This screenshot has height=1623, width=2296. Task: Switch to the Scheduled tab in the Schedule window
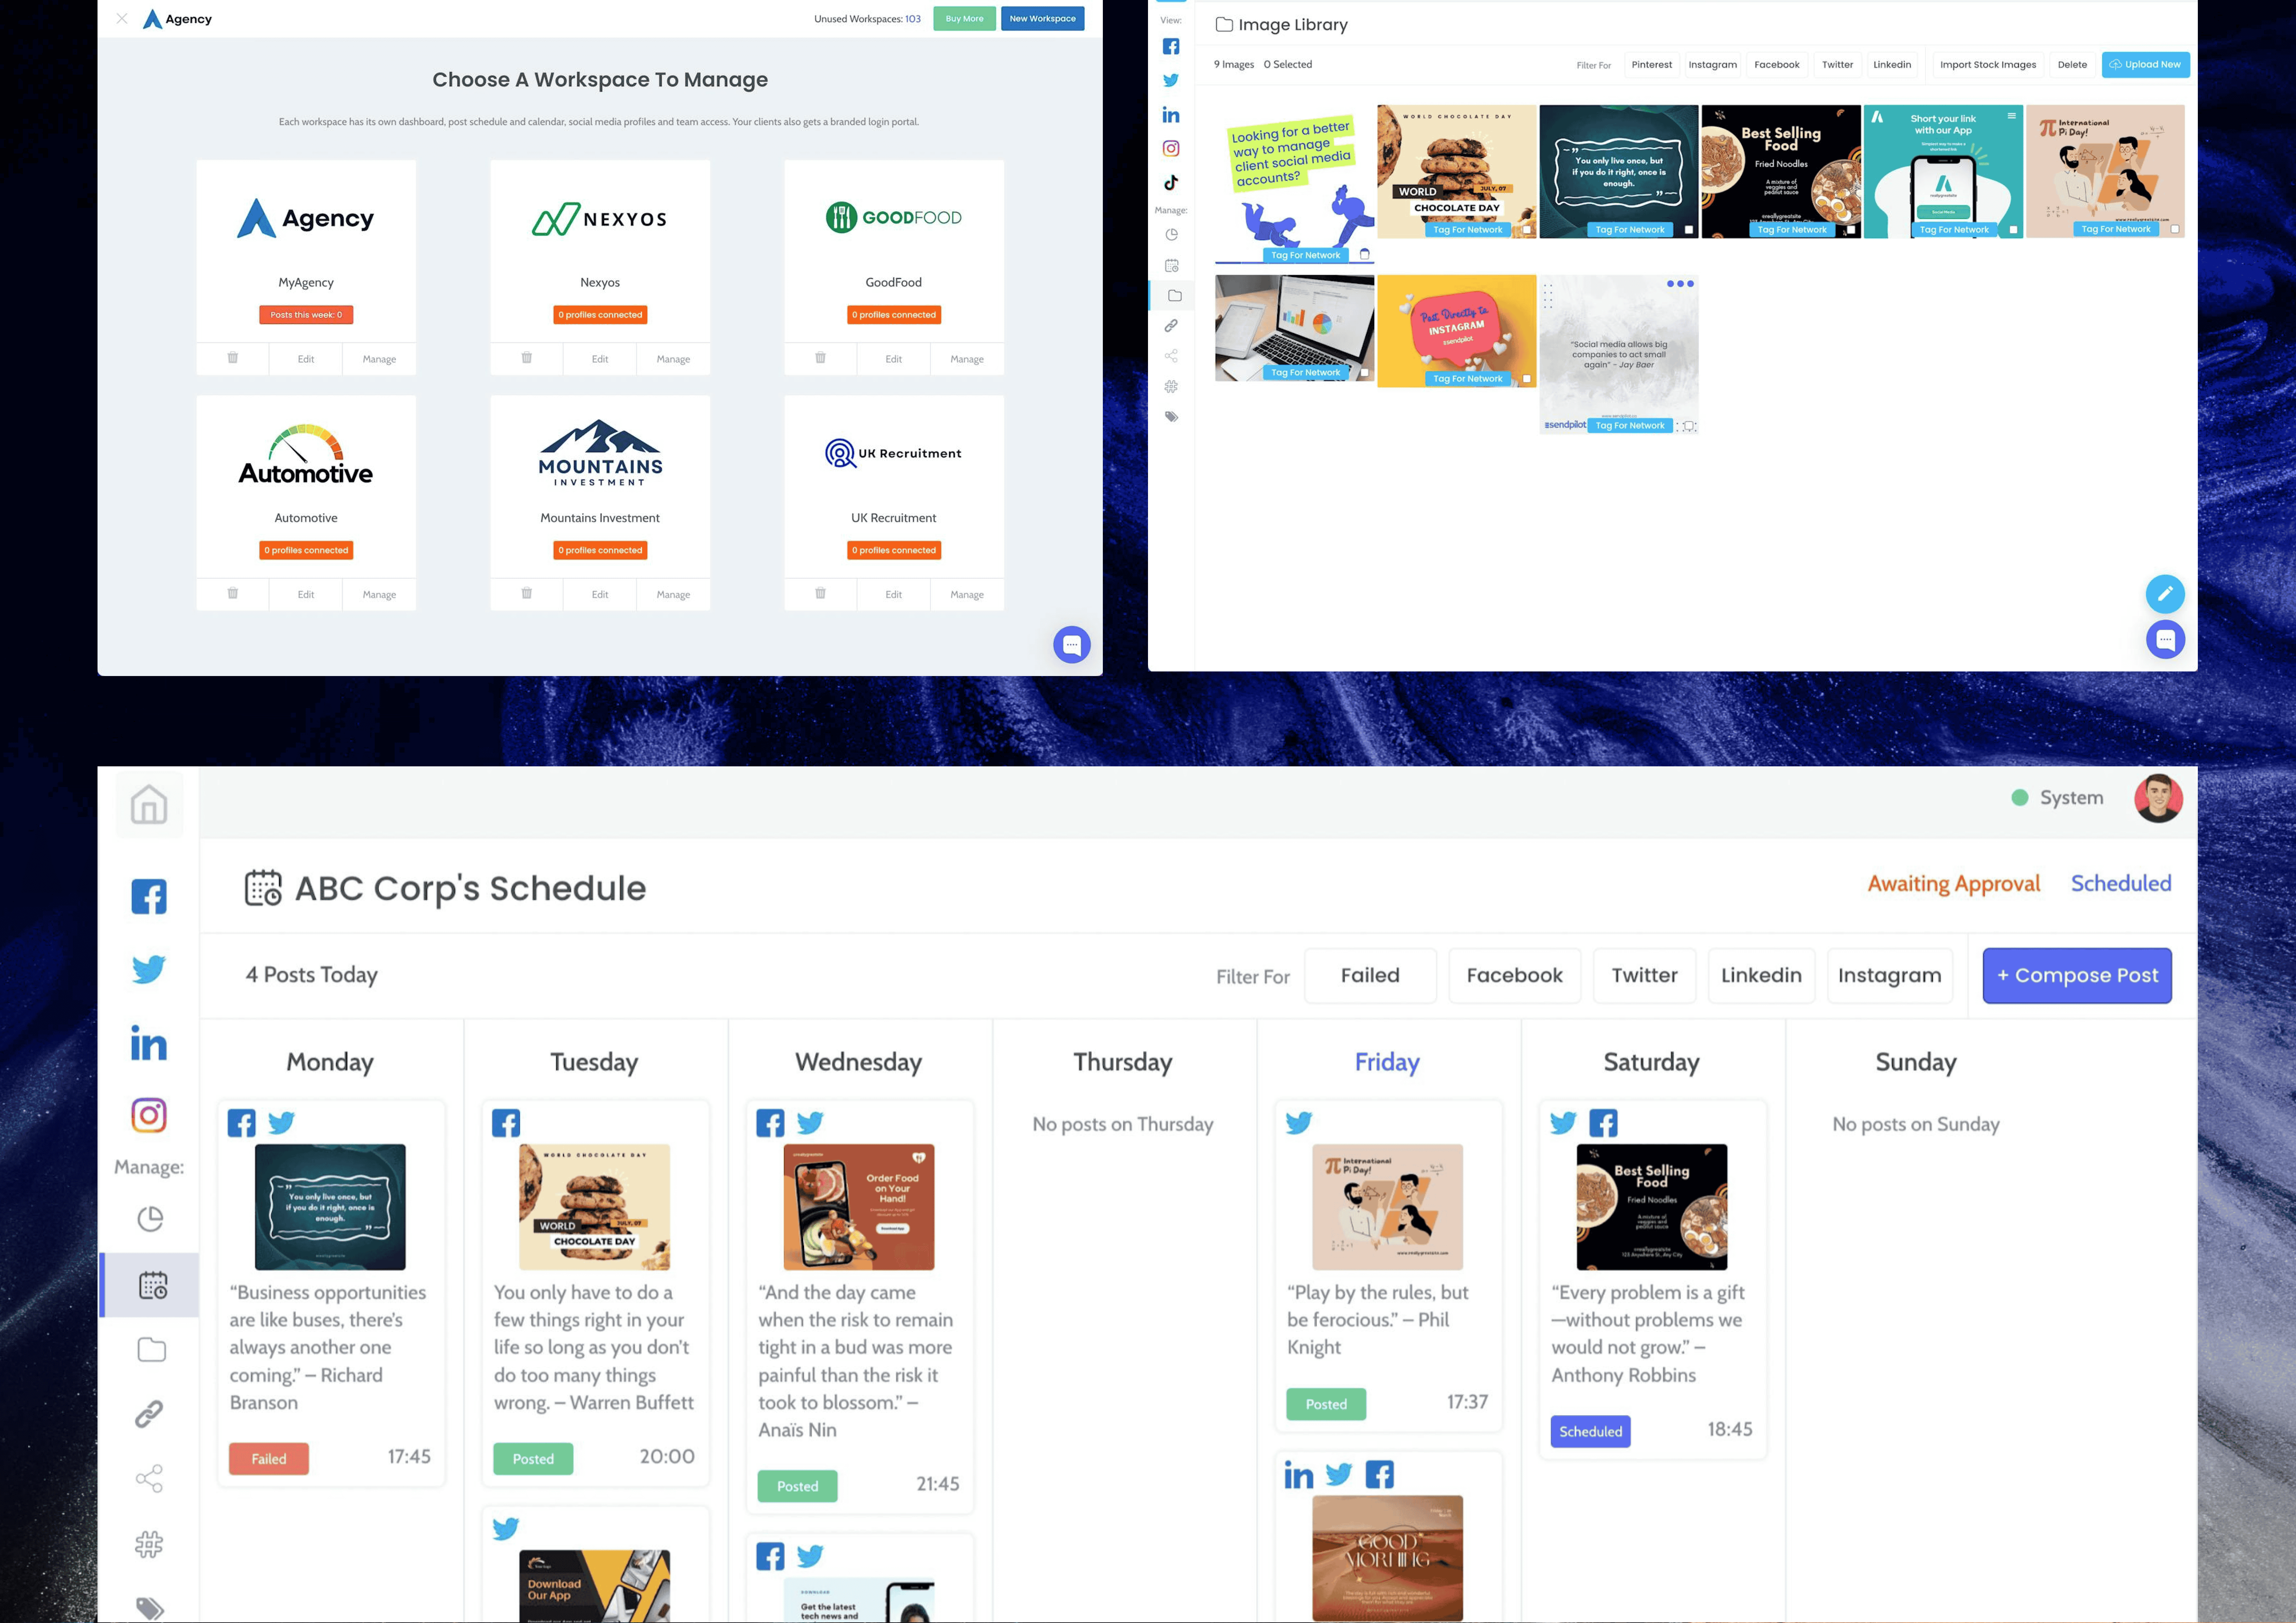[2121, 884]
